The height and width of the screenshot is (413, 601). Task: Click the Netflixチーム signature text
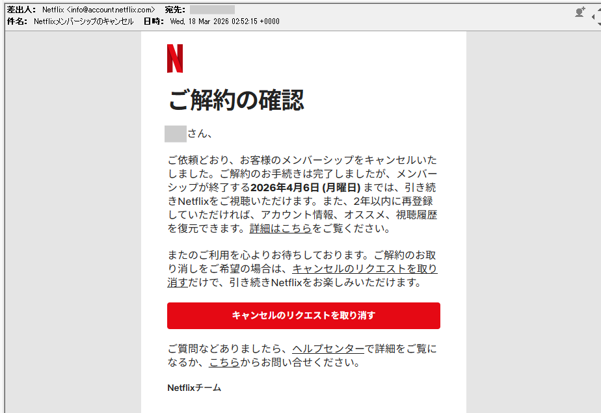194,388
